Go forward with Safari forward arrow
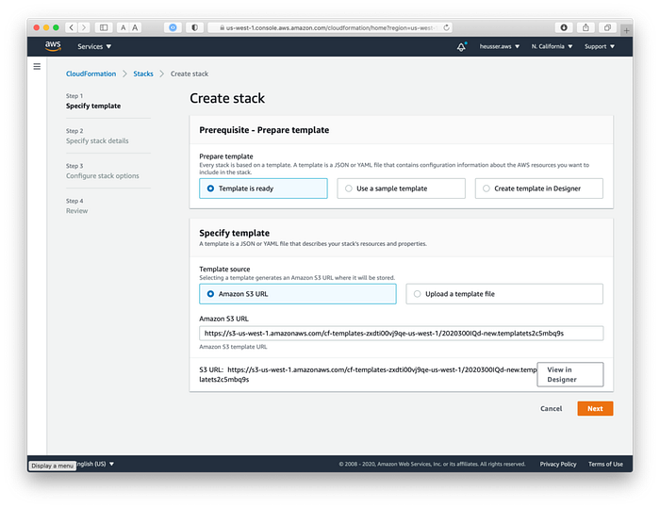The width and height of the screenshot is (660, 508). point(84,27)
